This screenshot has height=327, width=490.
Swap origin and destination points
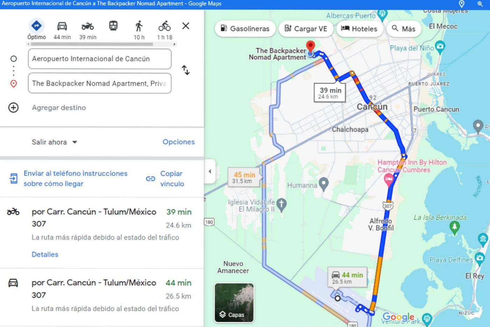pyautogui.click(x=185, y=70)
